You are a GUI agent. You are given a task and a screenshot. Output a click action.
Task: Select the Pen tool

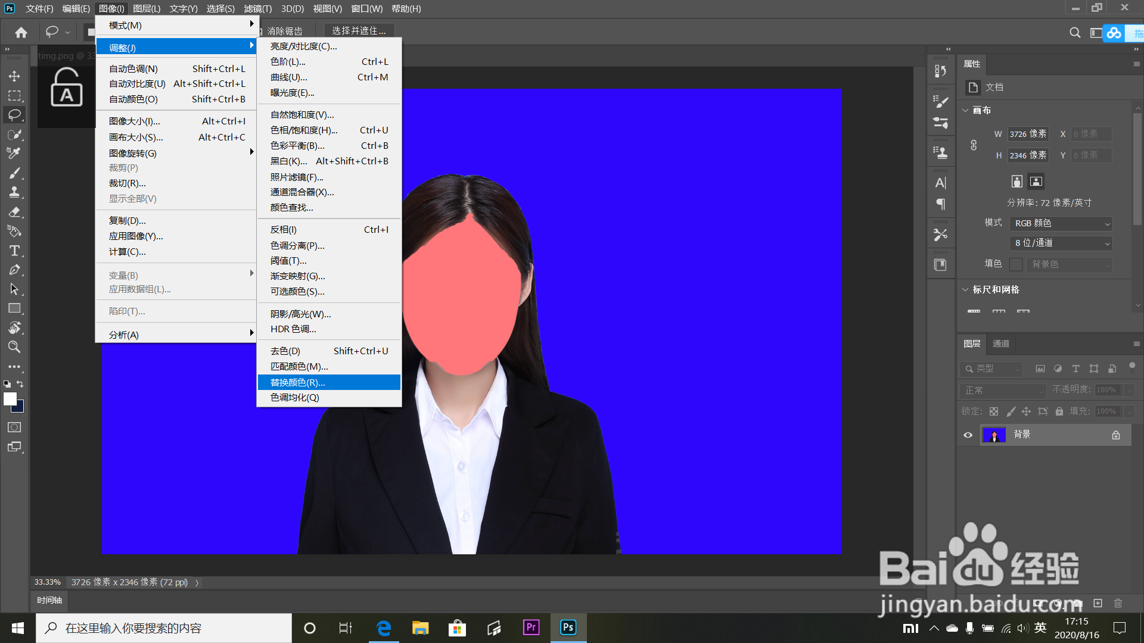click(14, 270)
